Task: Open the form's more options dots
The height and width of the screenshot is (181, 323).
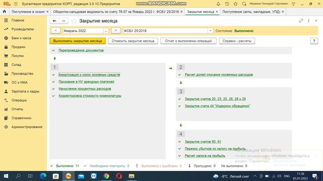Action: tap(308, 21)
